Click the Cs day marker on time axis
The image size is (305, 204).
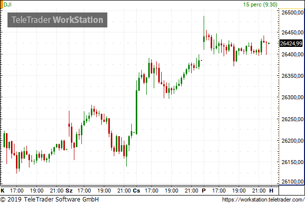pyautogui.click(x=136, y=191)
